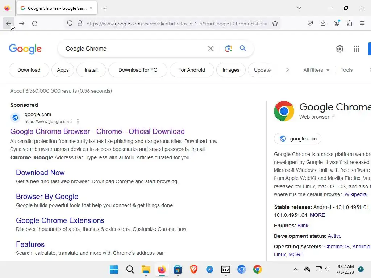
Task: Click Chrome logo in knowledge panel
Action: point(284,111)
